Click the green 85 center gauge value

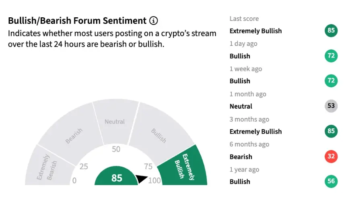(x=117, y=178)
